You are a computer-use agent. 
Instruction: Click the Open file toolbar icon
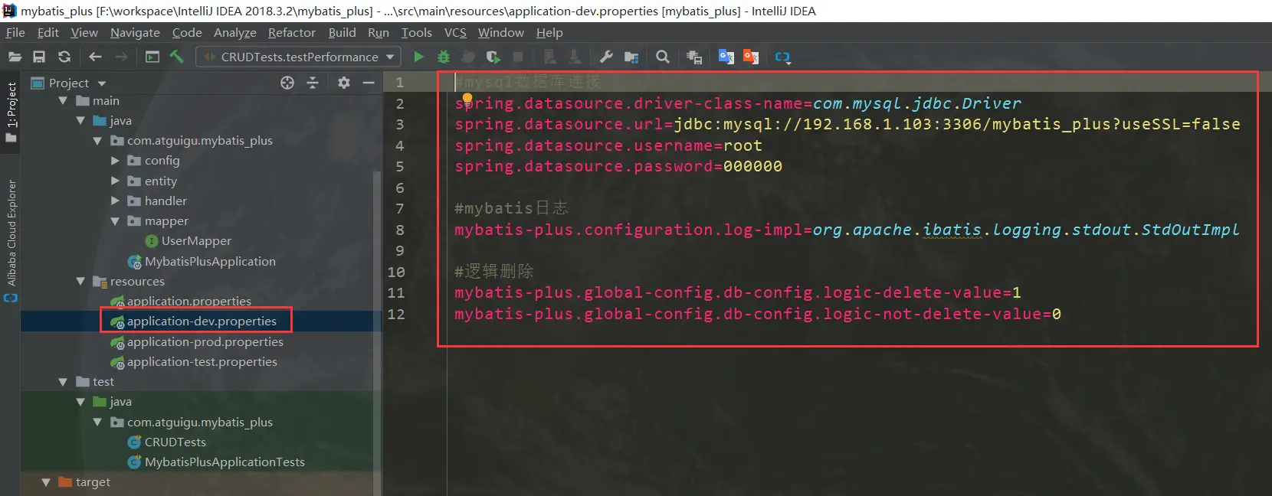tap(15, 57)
